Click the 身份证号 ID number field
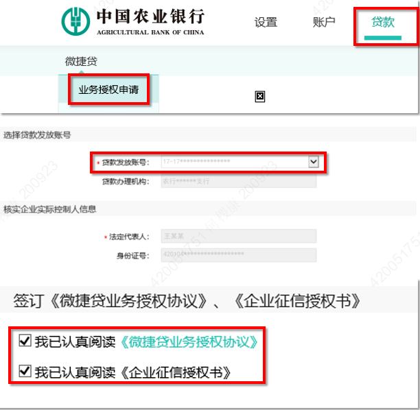Screen dimensions: 420x410 tap(239, 255)
